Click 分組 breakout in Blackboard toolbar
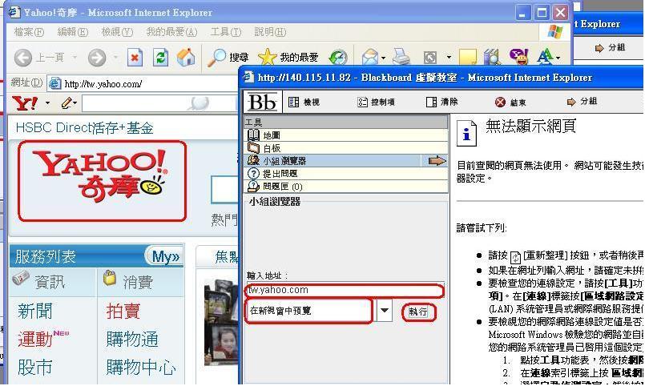Viewport: 645px width, 386px height. 582,103
